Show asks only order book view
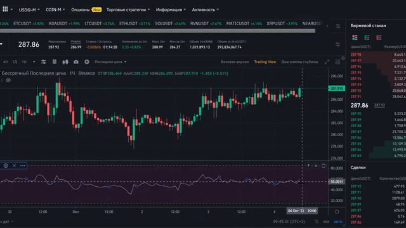This screenshot has width=406, height=228. click(379, 37)
